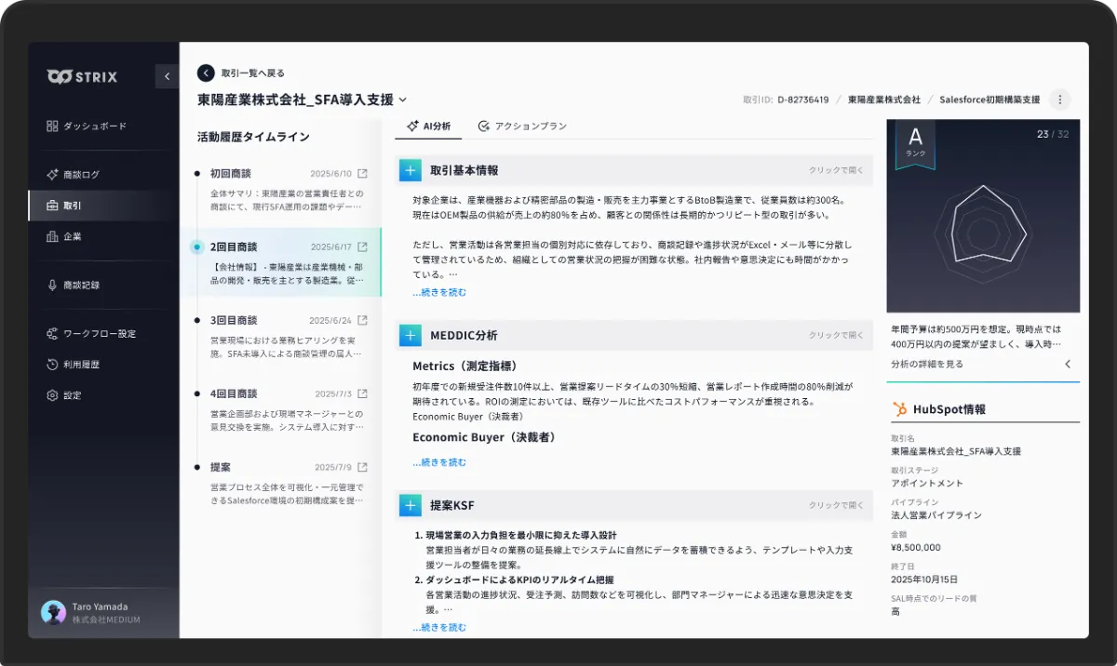
Task: Open 4回目商談 via its external link icon
Action: (363, 393)
